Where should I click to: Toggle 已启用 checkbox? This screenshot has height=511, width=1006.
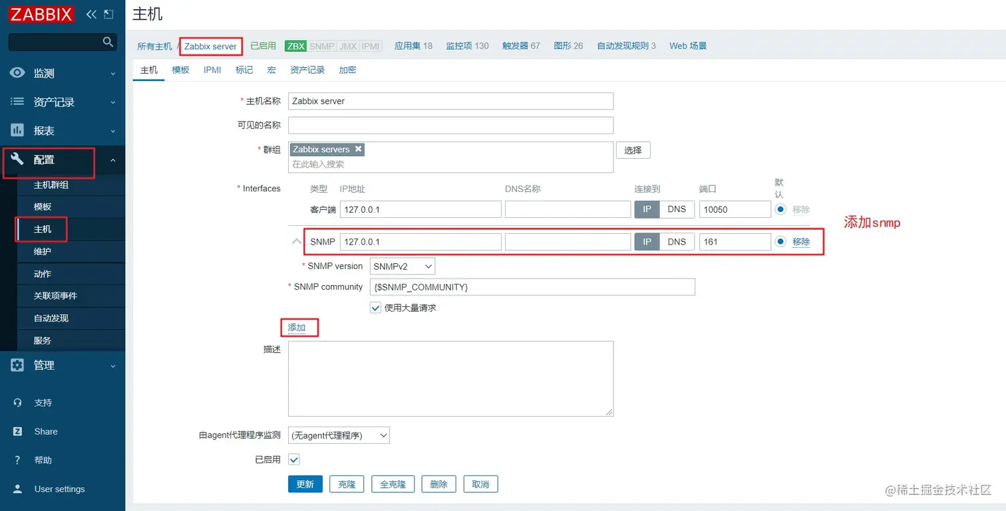[293, 459]
